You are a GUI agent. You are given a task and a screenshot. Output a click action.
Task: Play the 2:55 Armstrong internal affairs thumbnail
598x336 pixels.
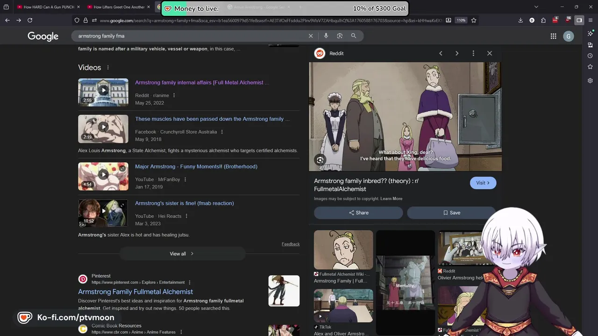tap(103, 92)
